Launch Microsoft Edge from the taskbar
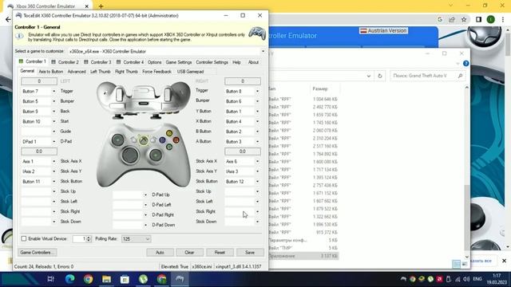This screenshot has width=511, height=287. click(69, 279)
